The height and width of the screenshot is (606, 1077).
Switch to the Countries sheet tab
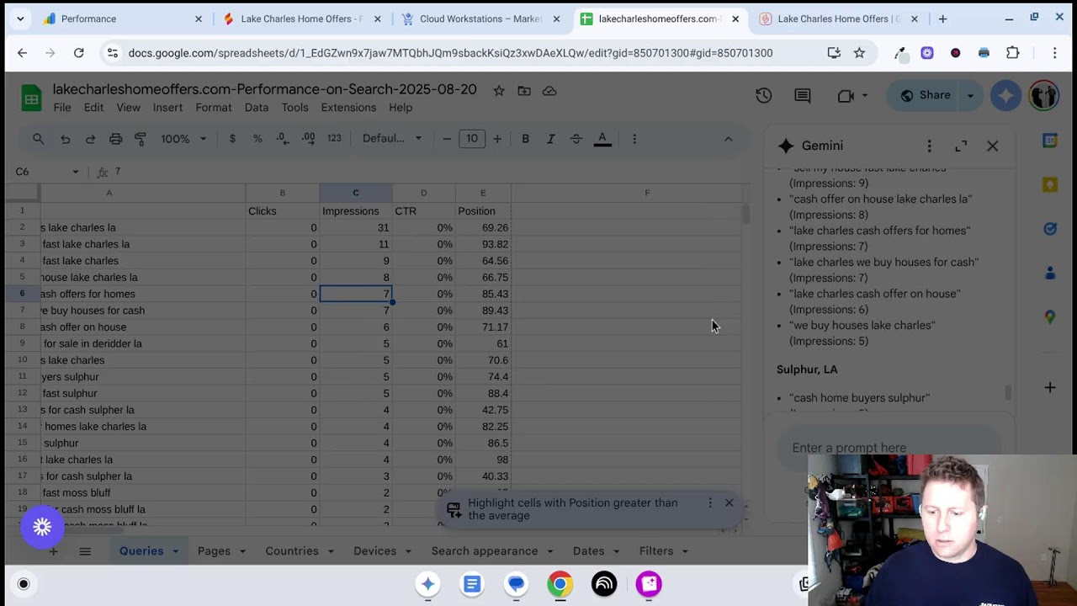click(292, 551)
